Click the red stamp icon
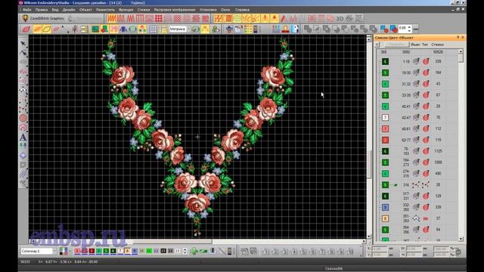The image size is (484, 272). click(286, 29)
